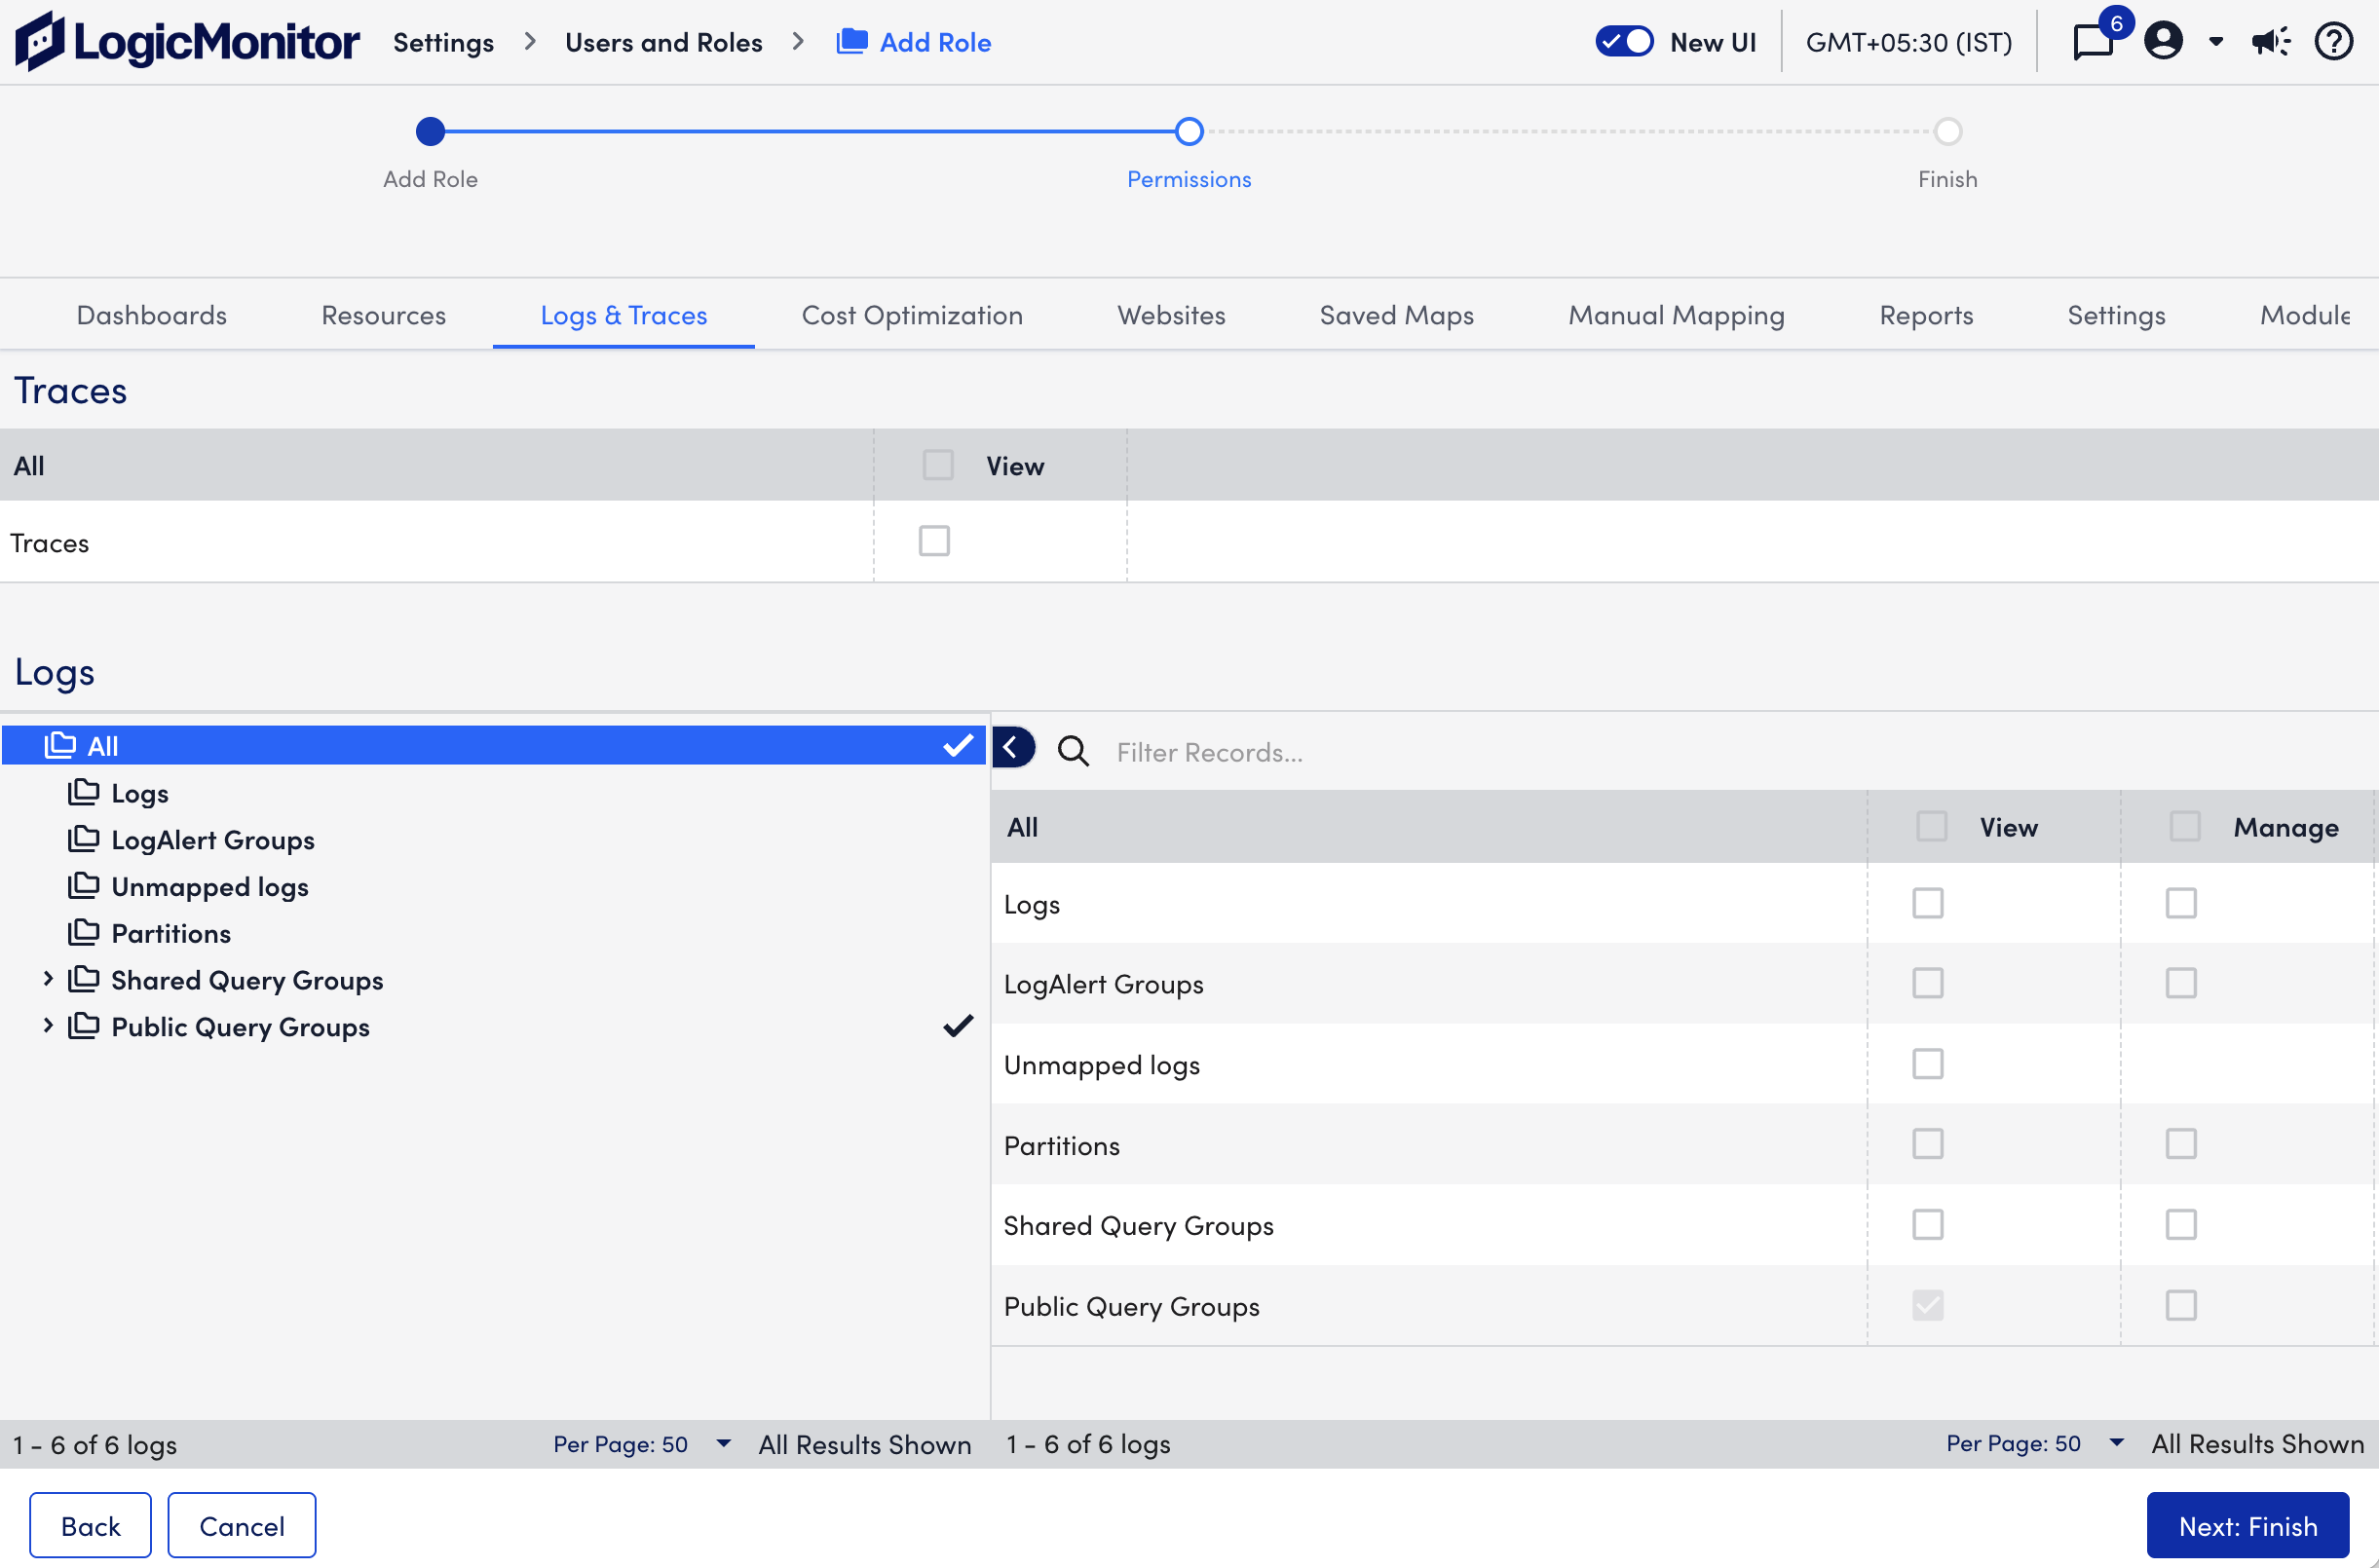Open the Websites permissions tab

1171,314
